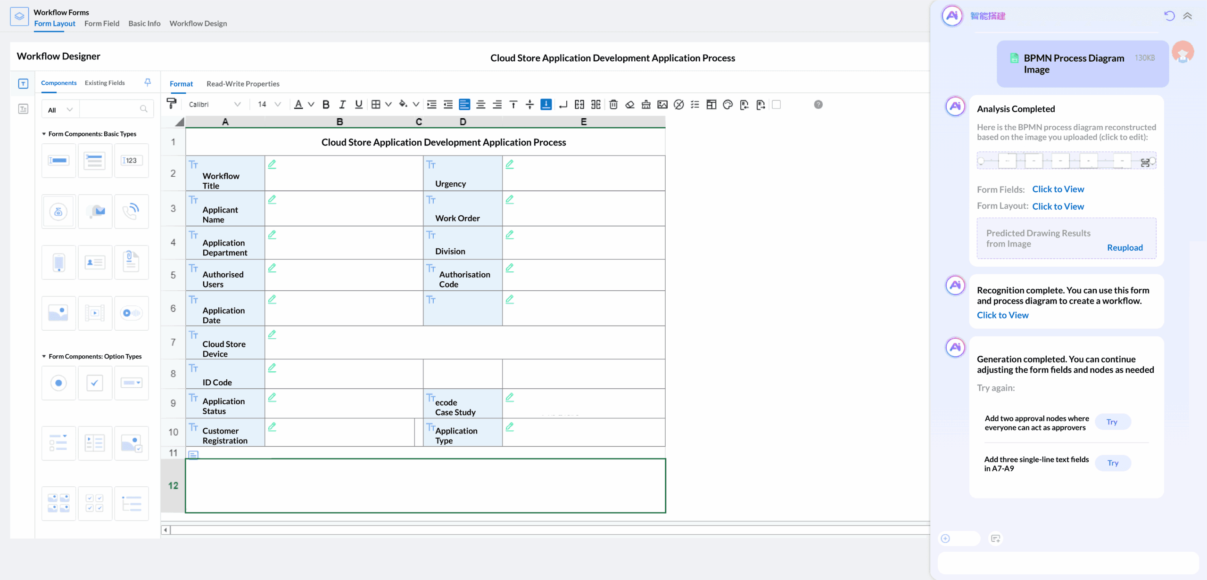Collapse Form Components: Option Types section
Screen dimensions: 1207x580
(x=44, y=357)
